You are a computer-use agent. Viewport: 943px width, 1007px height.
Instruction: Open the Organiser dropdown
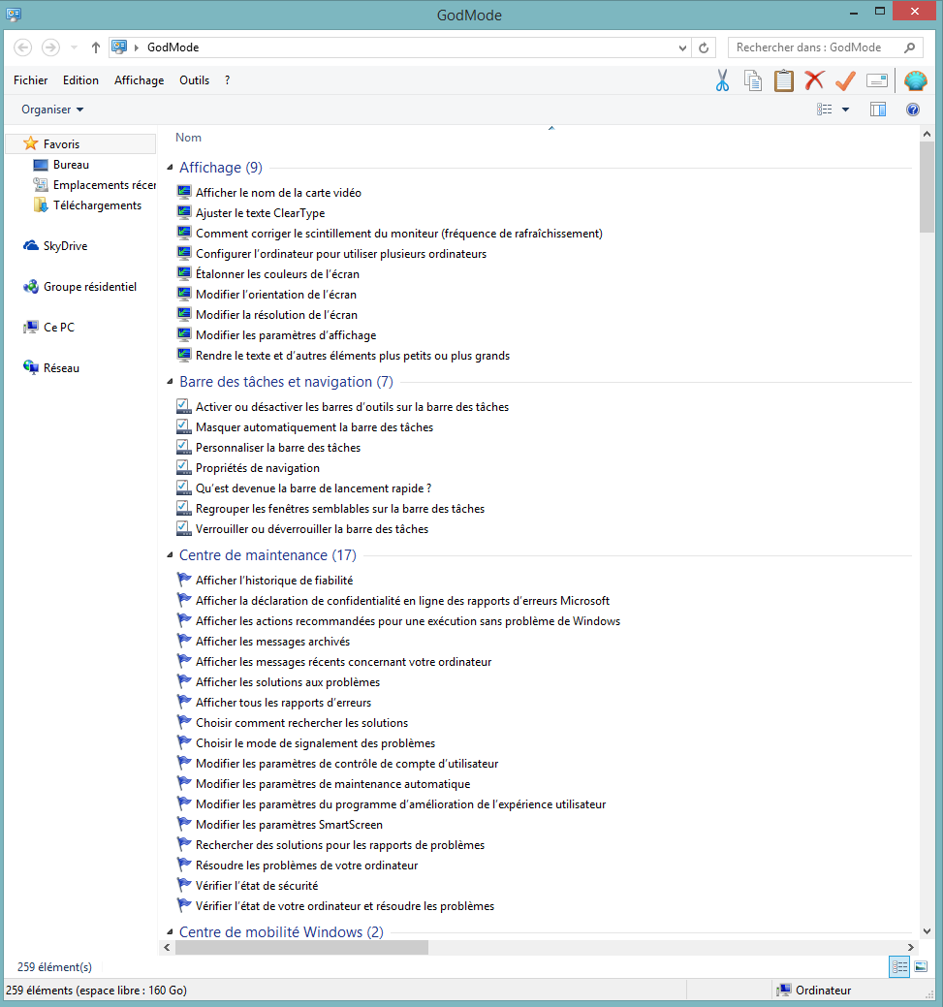[x=52, y=110]
